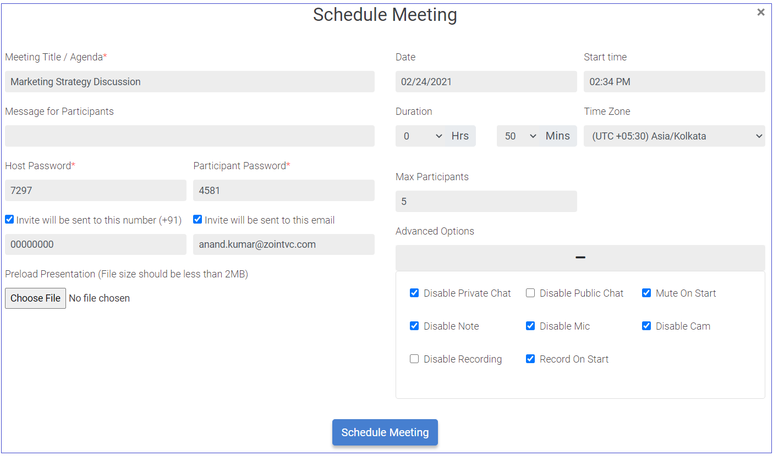Uncheck invite via email option
Image resolution: width=773 pixels, height=462 pixels.
point(197,219)
